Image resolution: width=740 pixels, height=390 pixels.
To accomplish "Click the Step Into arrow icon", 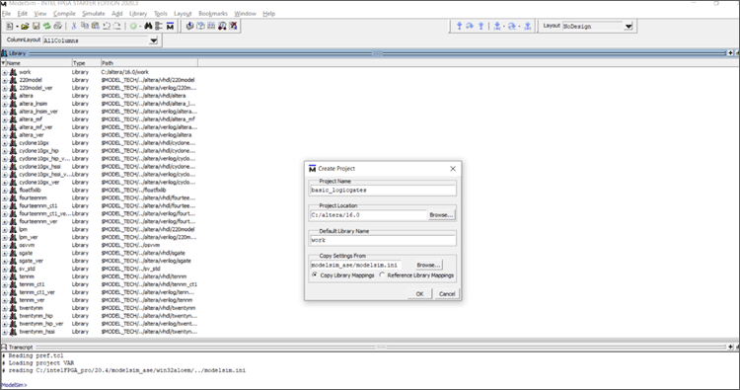I will [459, 26].
